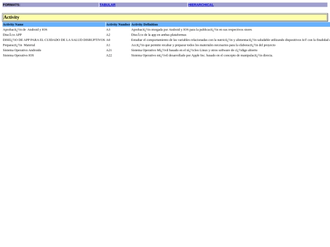Select the Sistema Operativo Androide name cell
Image resolution: width=330 pixels, height=247 pixels.
(x=22, y=50)
